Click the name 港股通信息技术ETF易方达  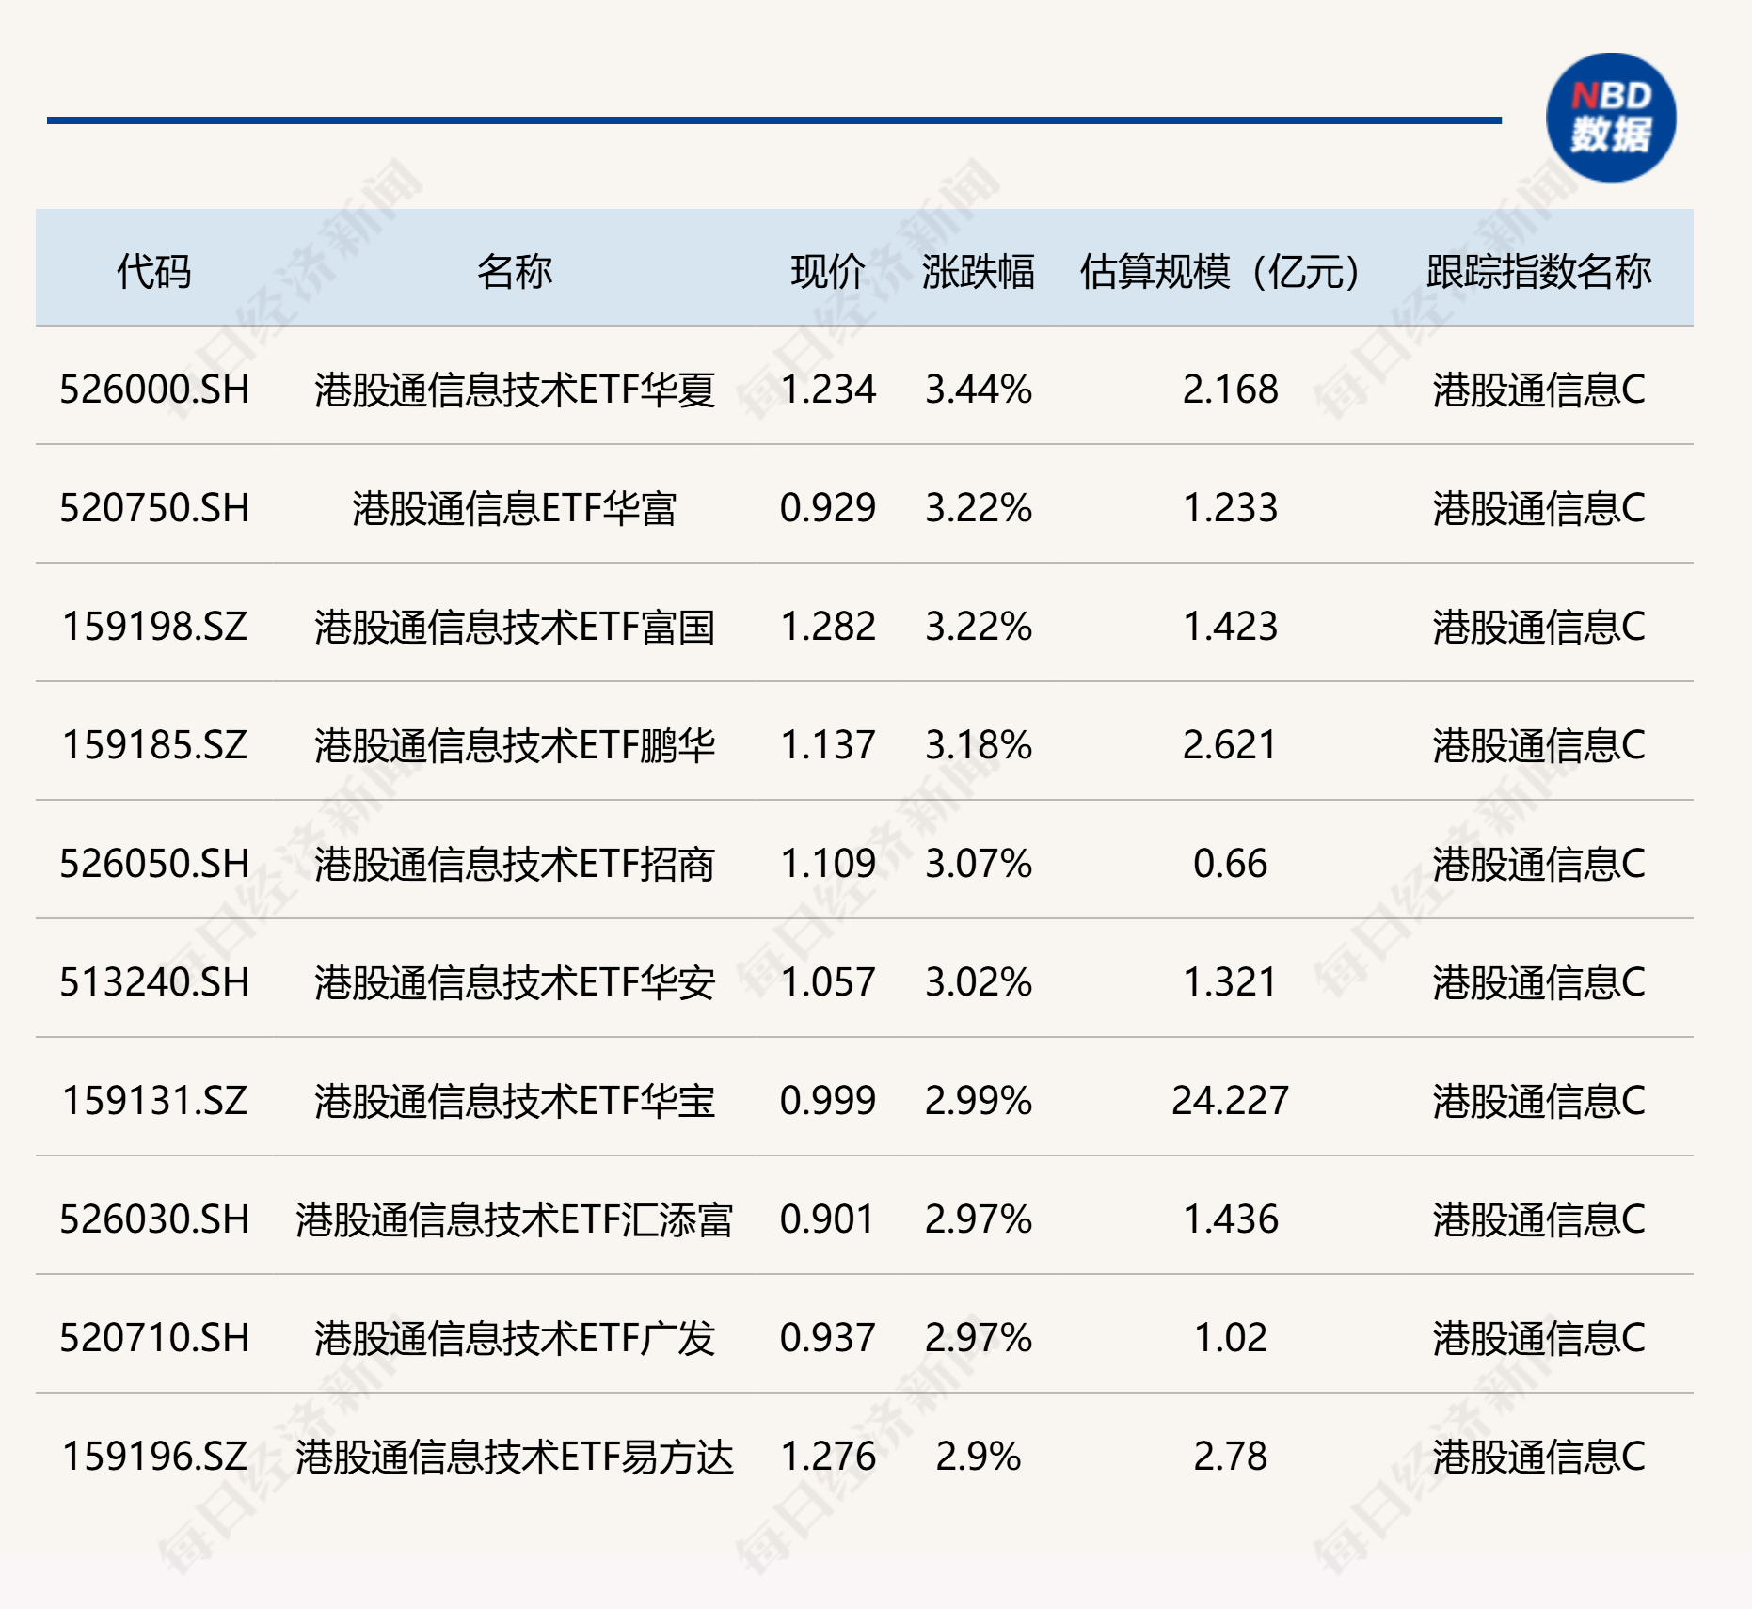pos(515,1457)
